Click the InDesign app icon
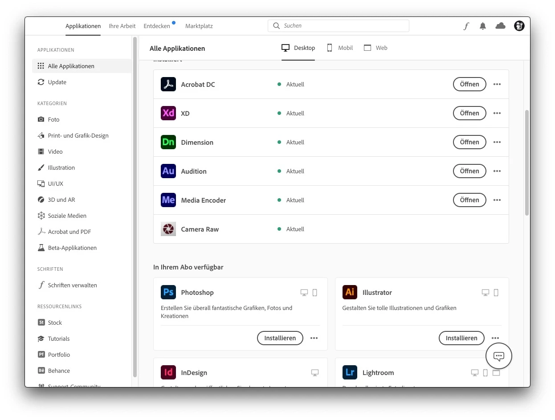 168,372
